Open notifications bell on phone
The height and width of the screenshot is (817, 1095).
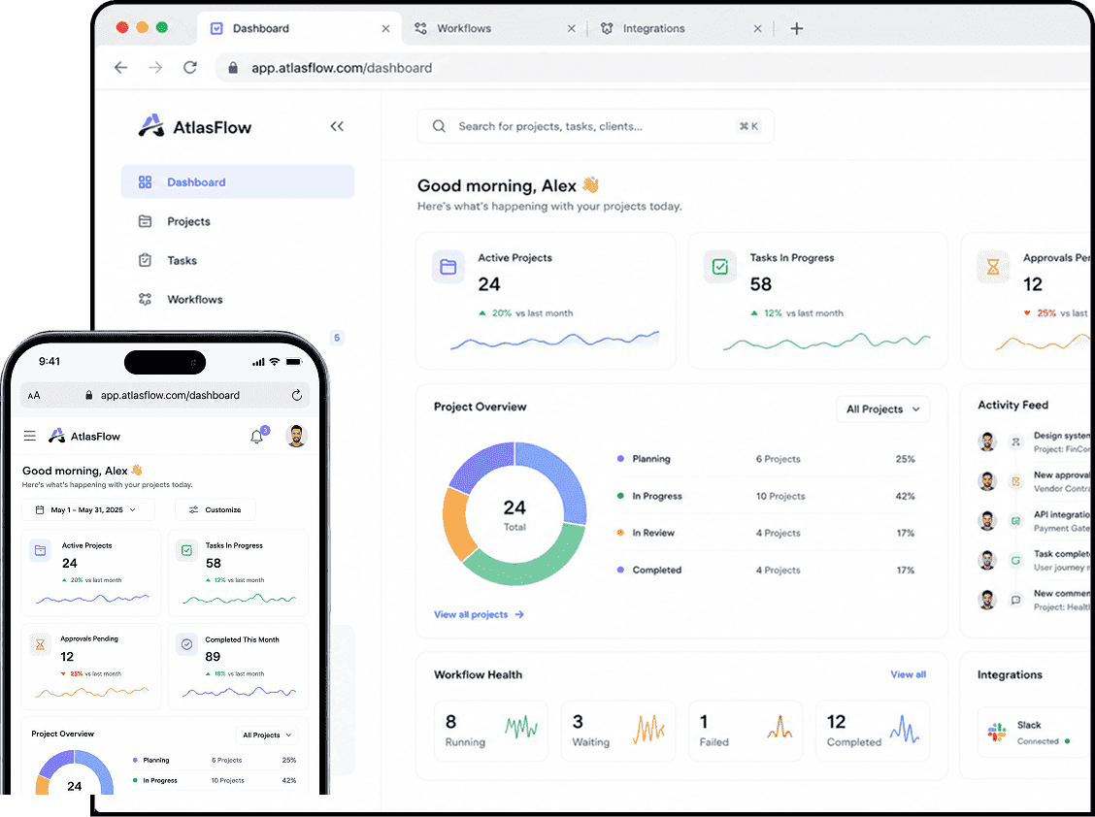click(x=257, y=437)
